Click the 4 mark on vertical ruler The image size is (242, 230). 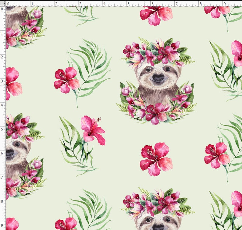coord(2,105)
